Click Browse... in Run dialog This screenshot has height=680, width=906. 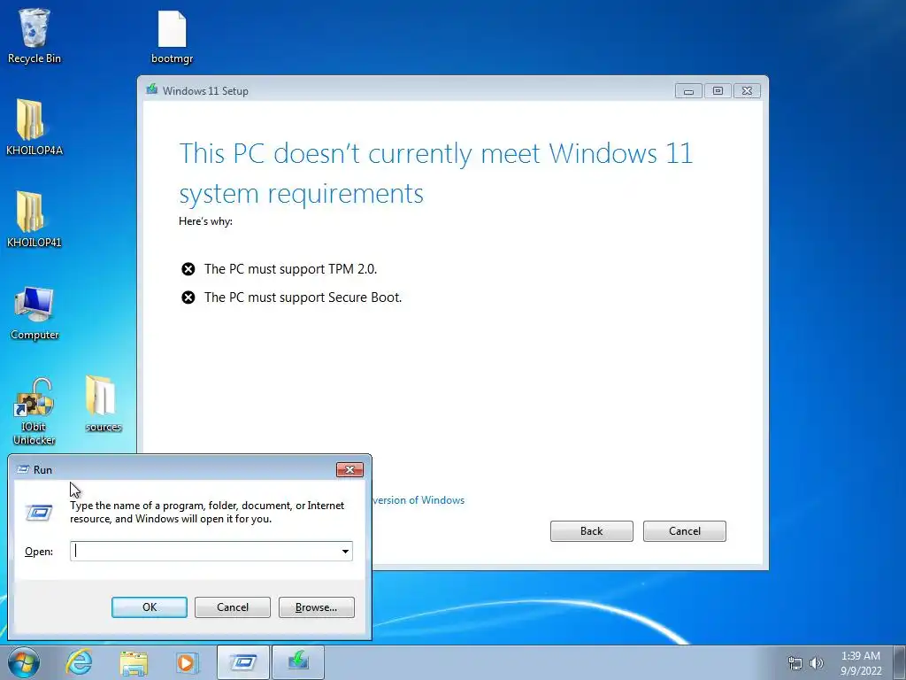[x=316, y=607]
